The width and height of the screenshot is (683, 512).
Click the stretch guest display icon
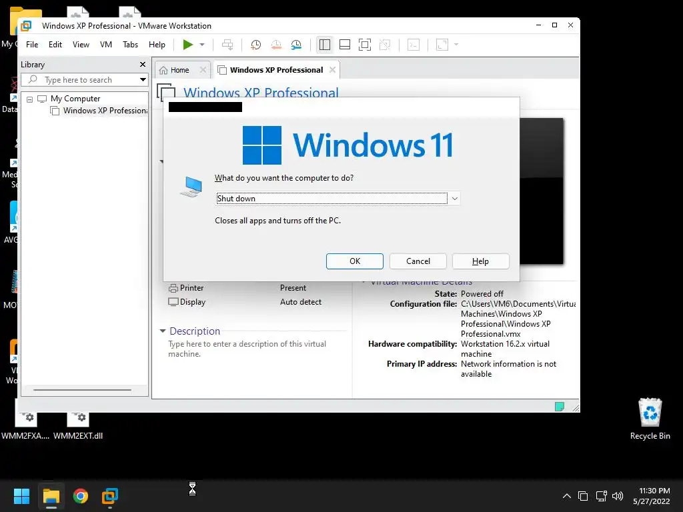pyautogui.click(x=442, y=45)
